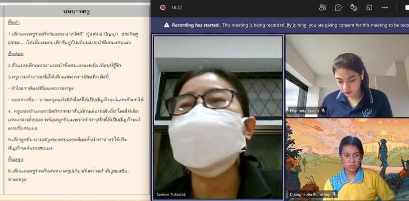Click the red recording indicator icon

tap(163, 7)
